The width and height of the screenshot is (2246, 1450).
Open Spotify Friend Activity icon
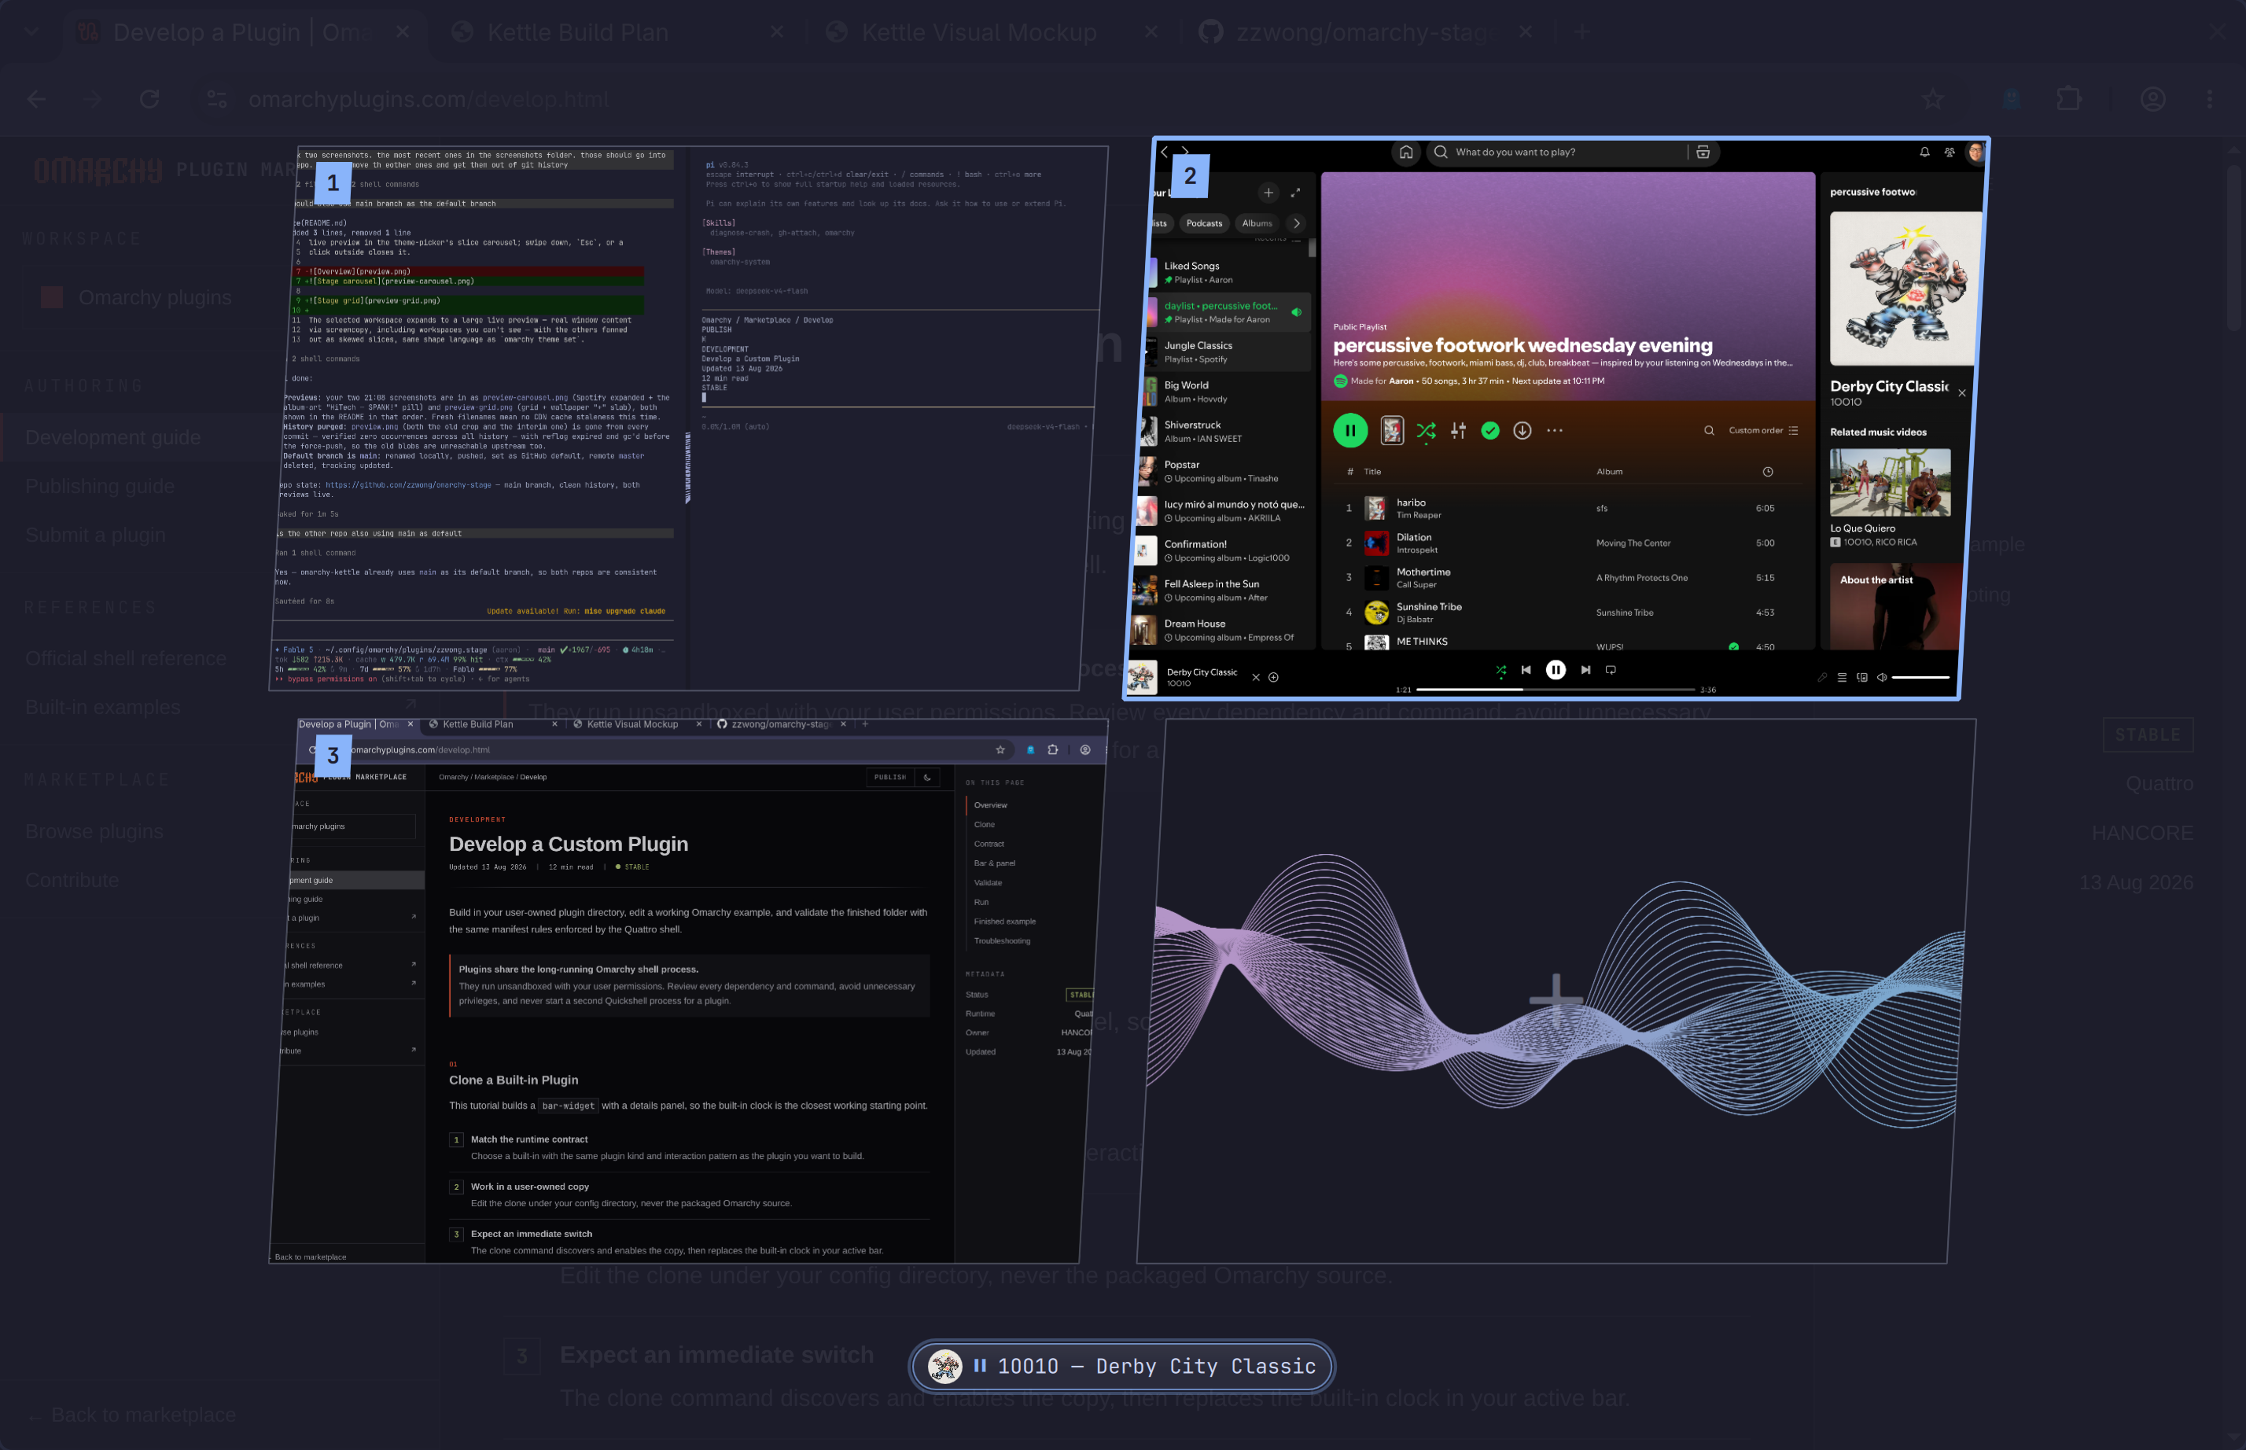coord(1949,152)
